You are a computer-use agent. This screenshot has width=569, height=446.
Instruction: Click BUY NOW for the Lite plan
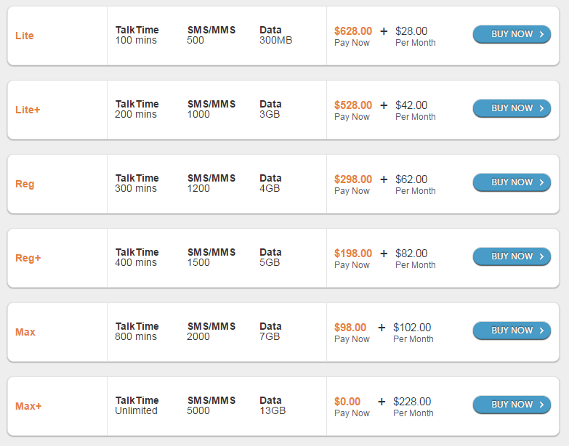[512, 34]
